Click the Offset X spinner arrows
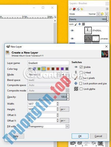This screenshot has height=147, width=111. point(58,115)
